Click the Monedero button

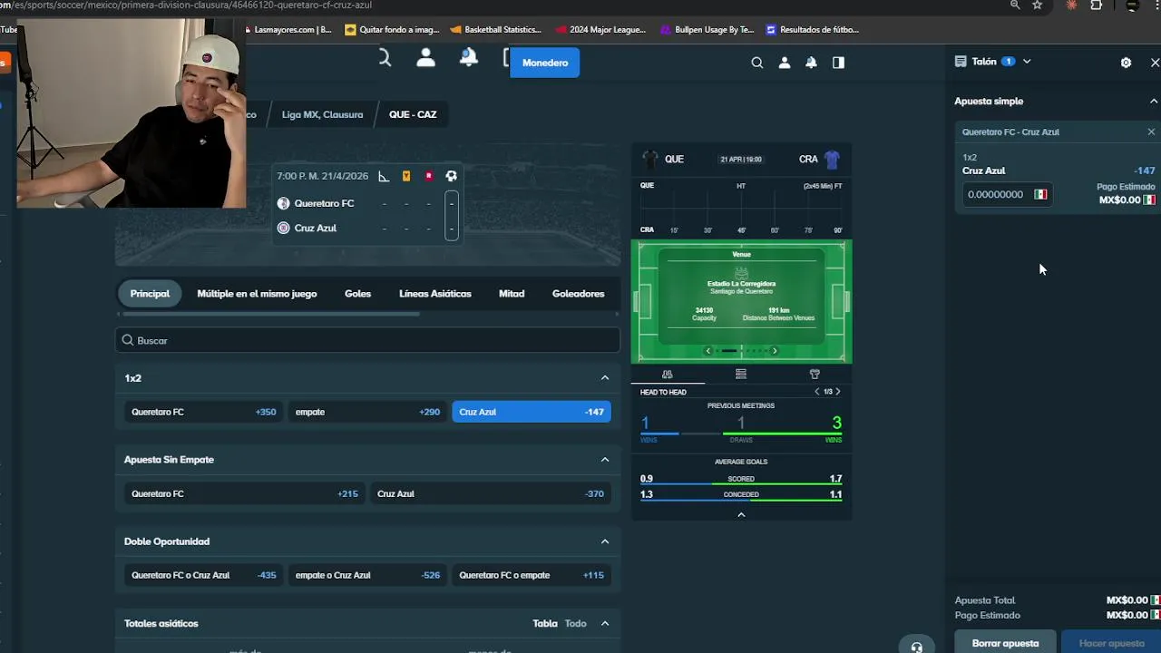(544, 63)
